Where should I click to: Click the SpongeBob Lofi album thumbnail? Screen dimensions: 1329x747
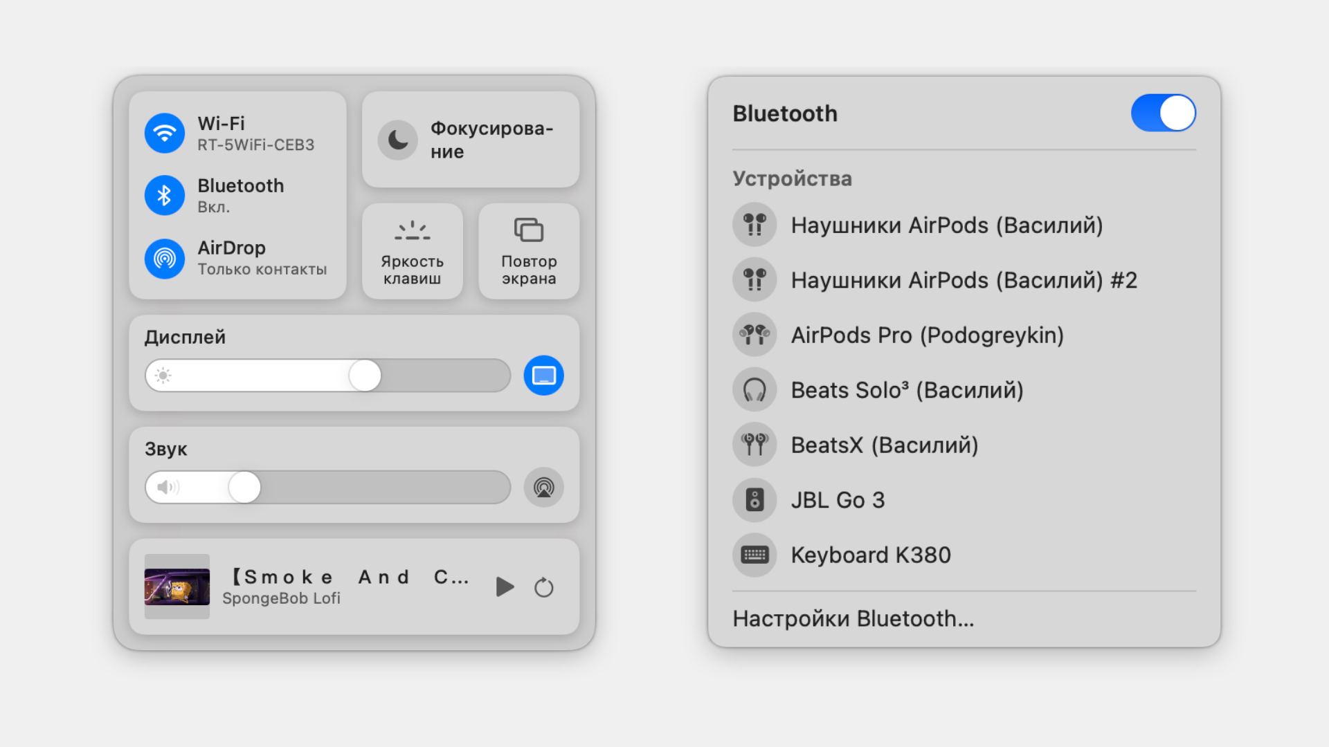pos(177,587)
